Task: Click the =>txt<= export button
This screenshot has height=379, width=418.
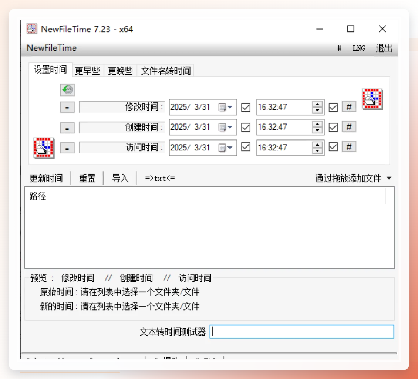Action: tap(160, 178)
